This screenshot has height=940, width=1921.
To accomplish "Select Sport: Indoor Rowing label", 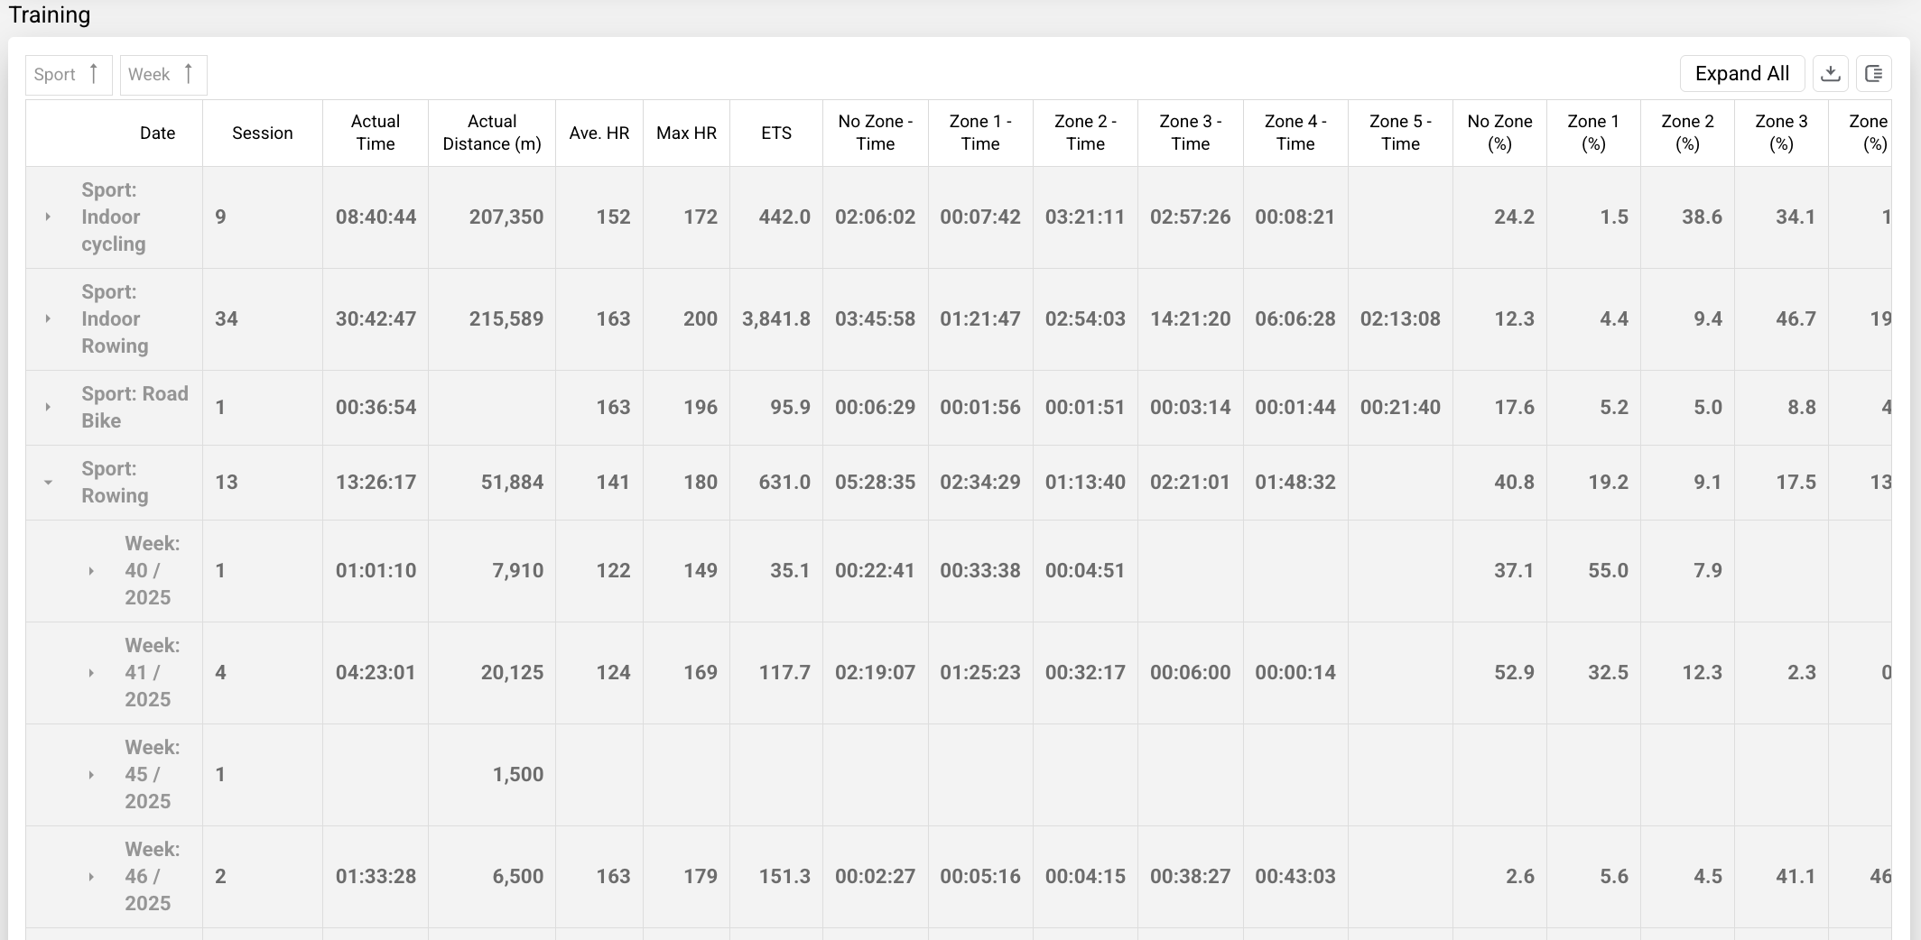I will click(x=115, y=318).
